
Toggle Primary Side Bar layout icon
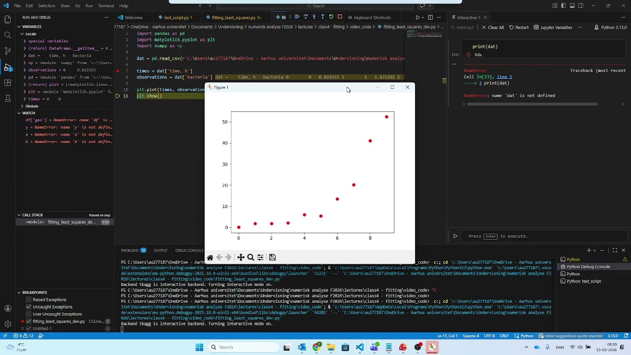564,6
